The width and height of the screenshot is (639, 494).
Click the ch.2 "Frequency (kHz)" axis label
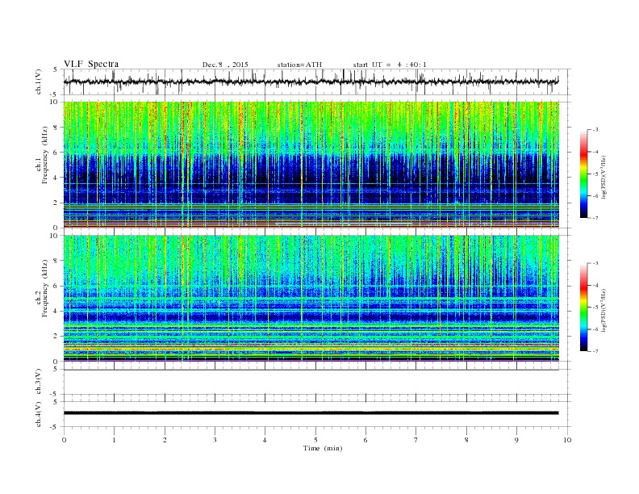point(44,288)
